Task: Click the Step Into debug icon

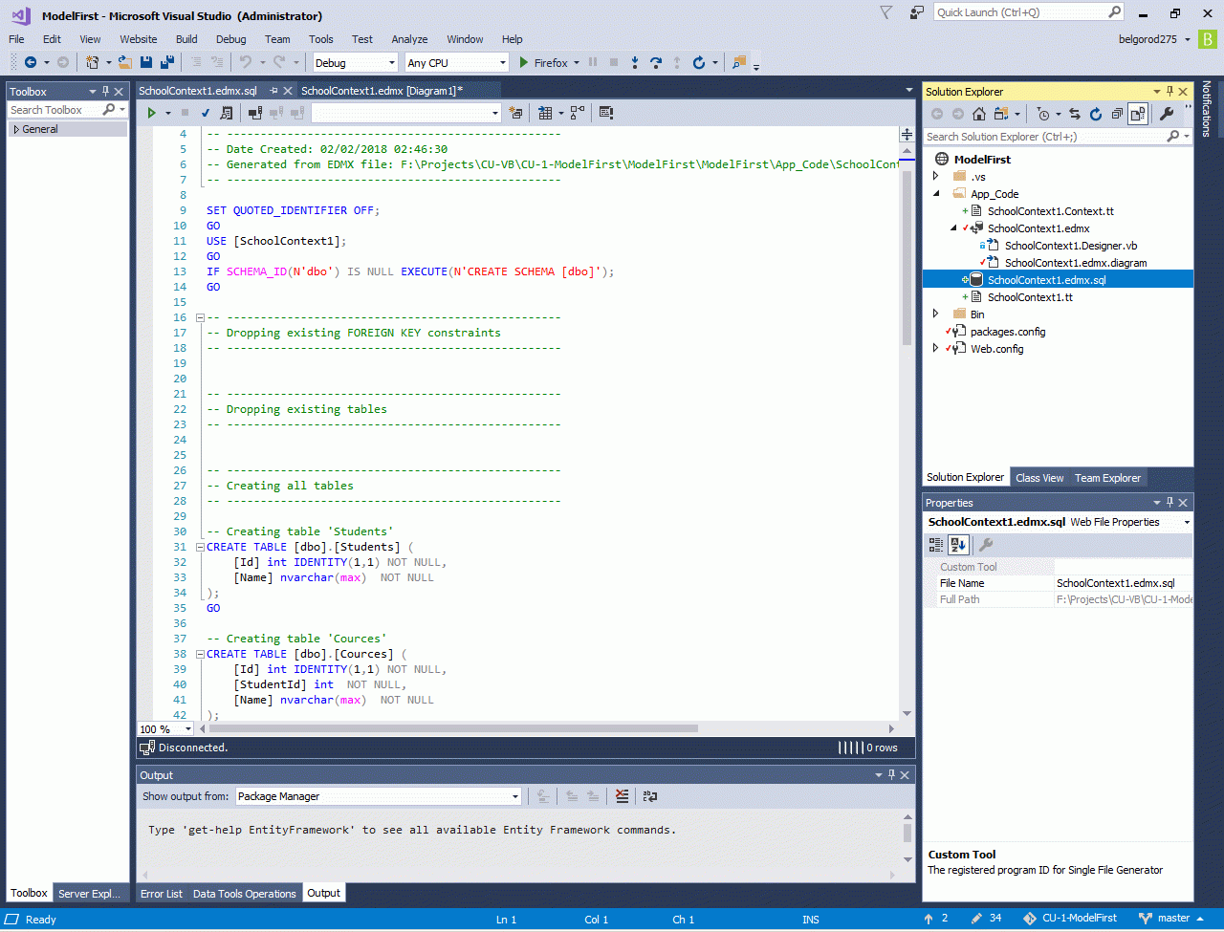Action: point(634,62)
